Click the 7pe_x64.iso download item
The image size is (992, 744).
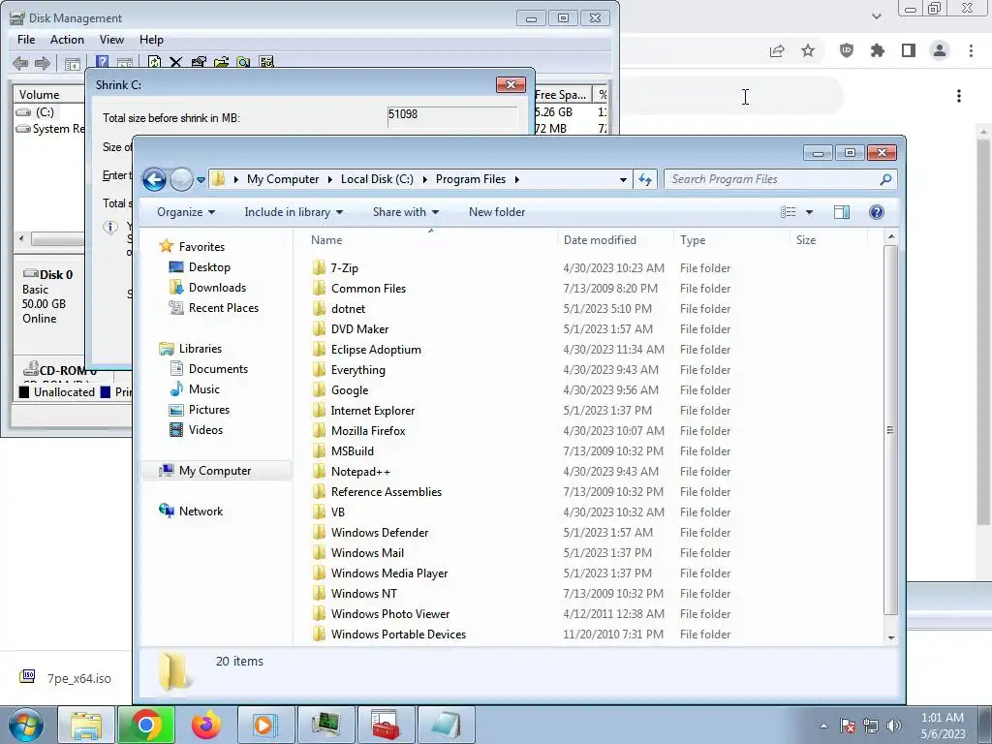65,678
